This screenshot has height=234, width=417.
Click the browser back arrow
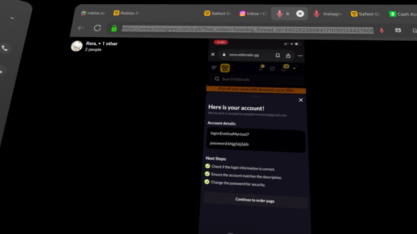pyautogui.click(x=81, y=28)
